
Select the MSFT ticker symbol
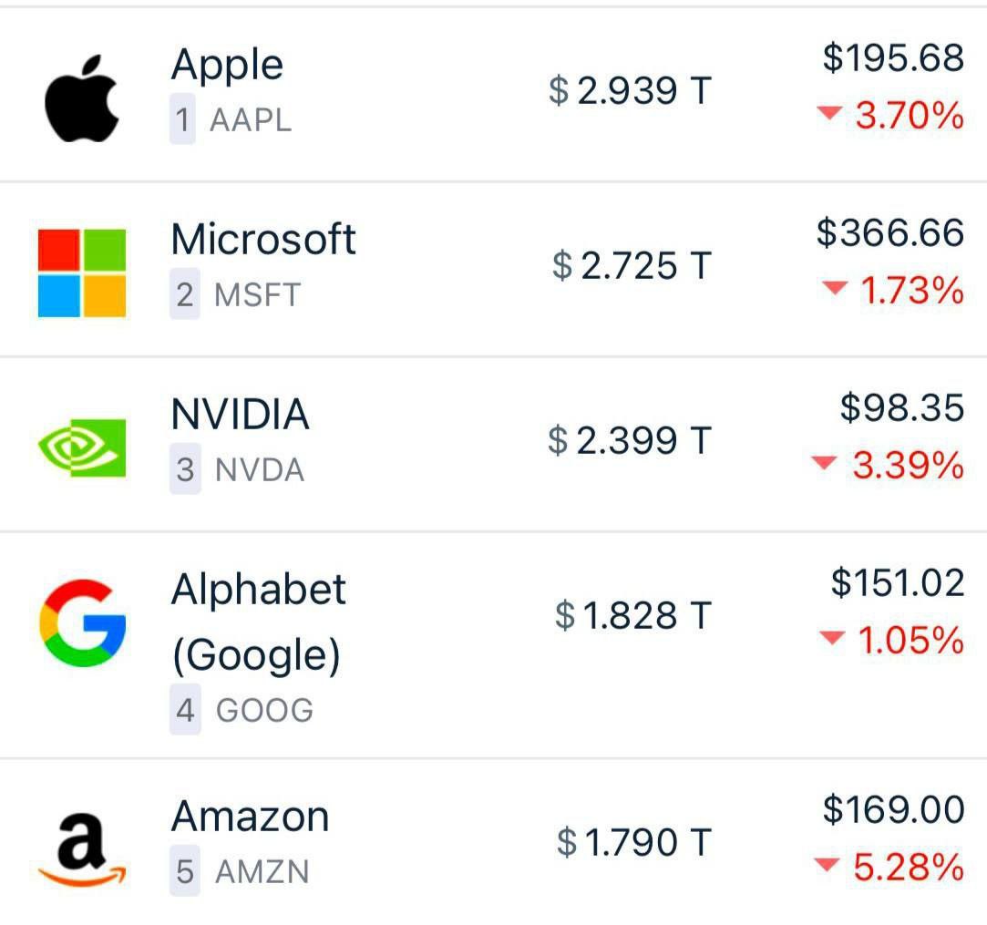click(257, 295)
